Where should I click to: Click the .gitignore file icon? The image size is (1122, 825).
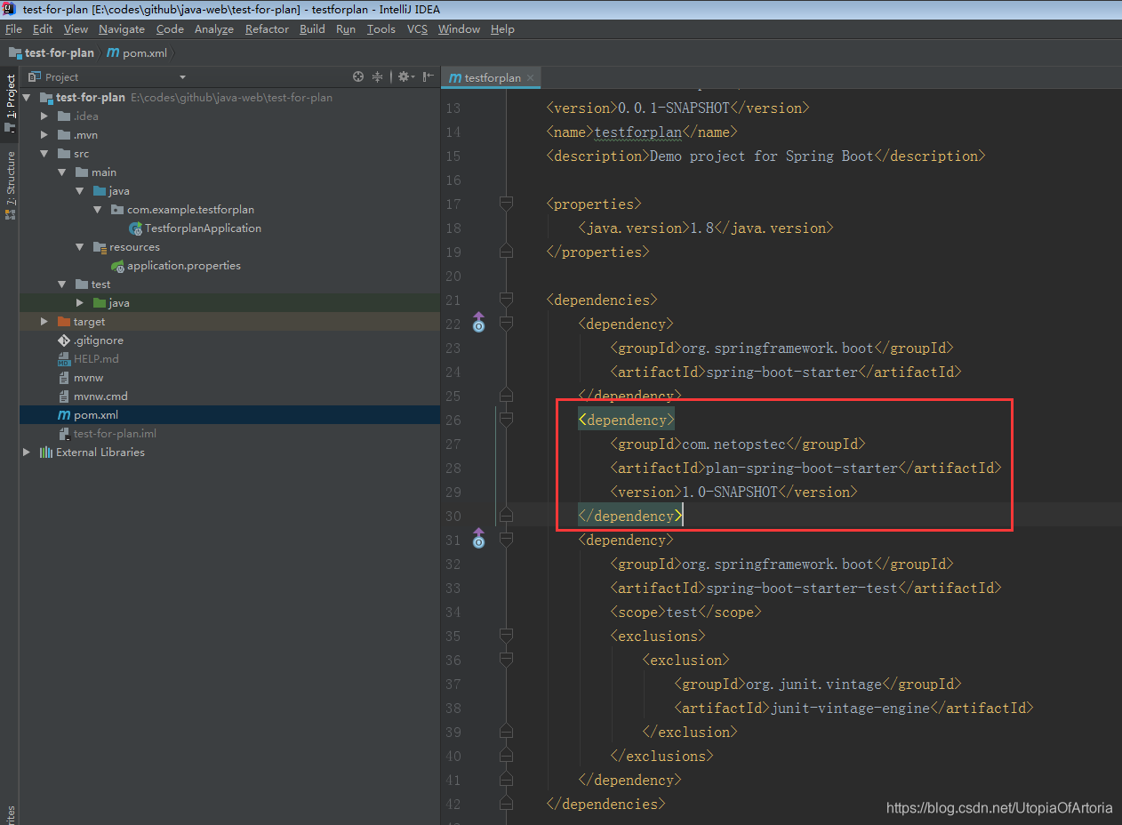click(64, 340)
